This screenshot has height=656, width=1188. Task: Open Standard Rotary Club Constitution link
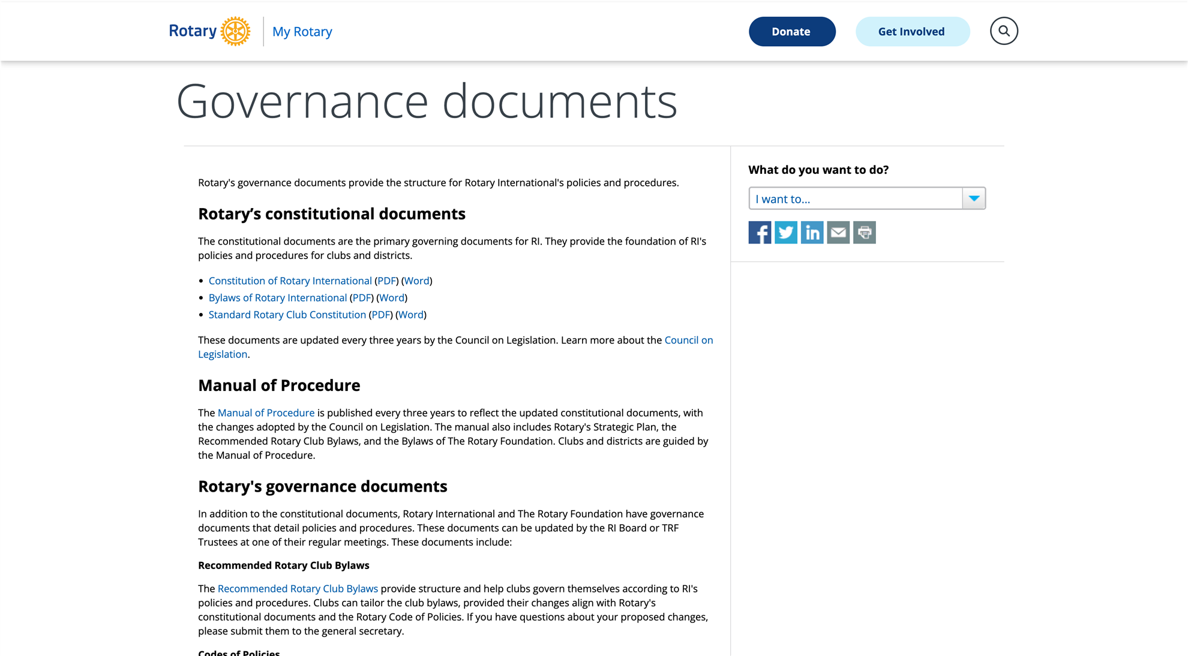287,314
